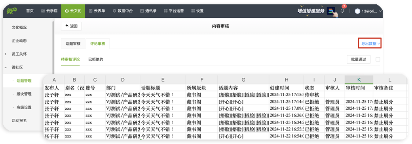
Task: Click the 所属版块 header cell
Action: (201, 88)
